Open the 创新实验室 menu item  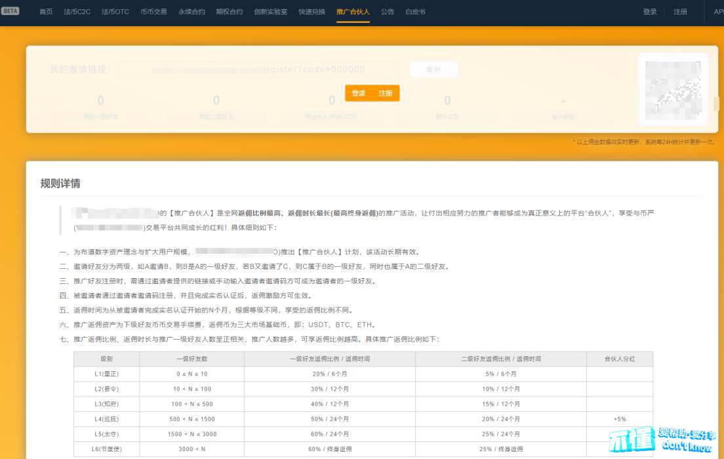270,12
